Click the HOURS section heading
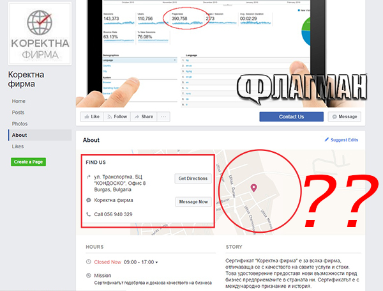The height and width of the screenshot is (291, 383). point(94,247)
